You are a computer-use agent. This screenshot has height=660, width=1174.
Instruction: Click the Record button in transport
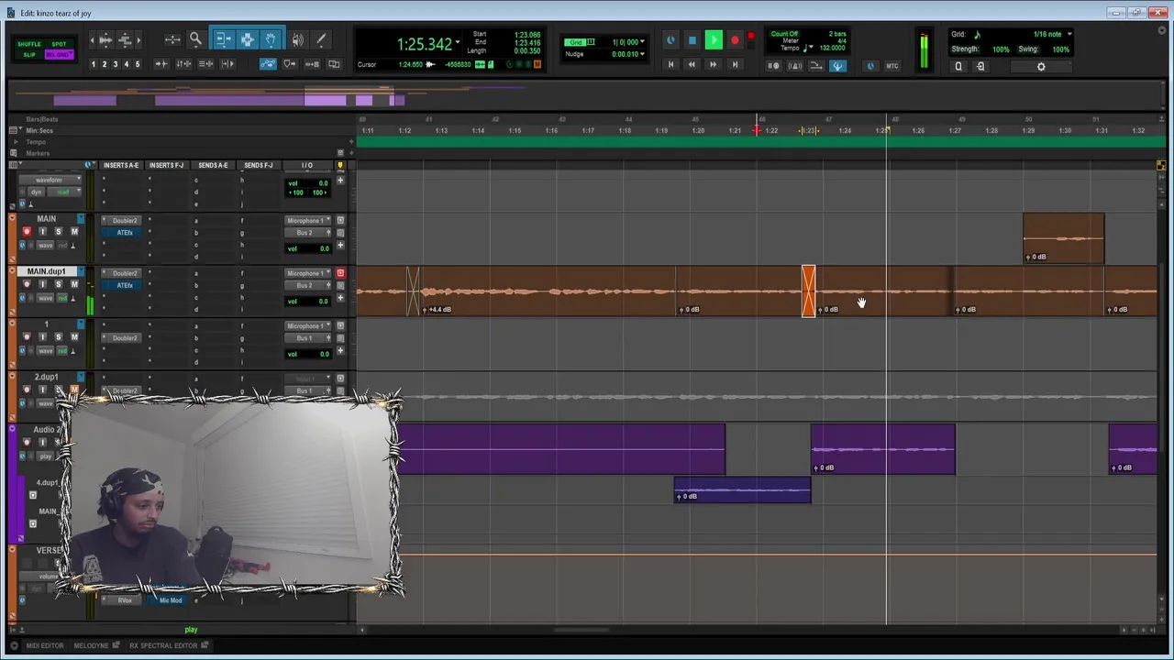(x=735, y=39)
